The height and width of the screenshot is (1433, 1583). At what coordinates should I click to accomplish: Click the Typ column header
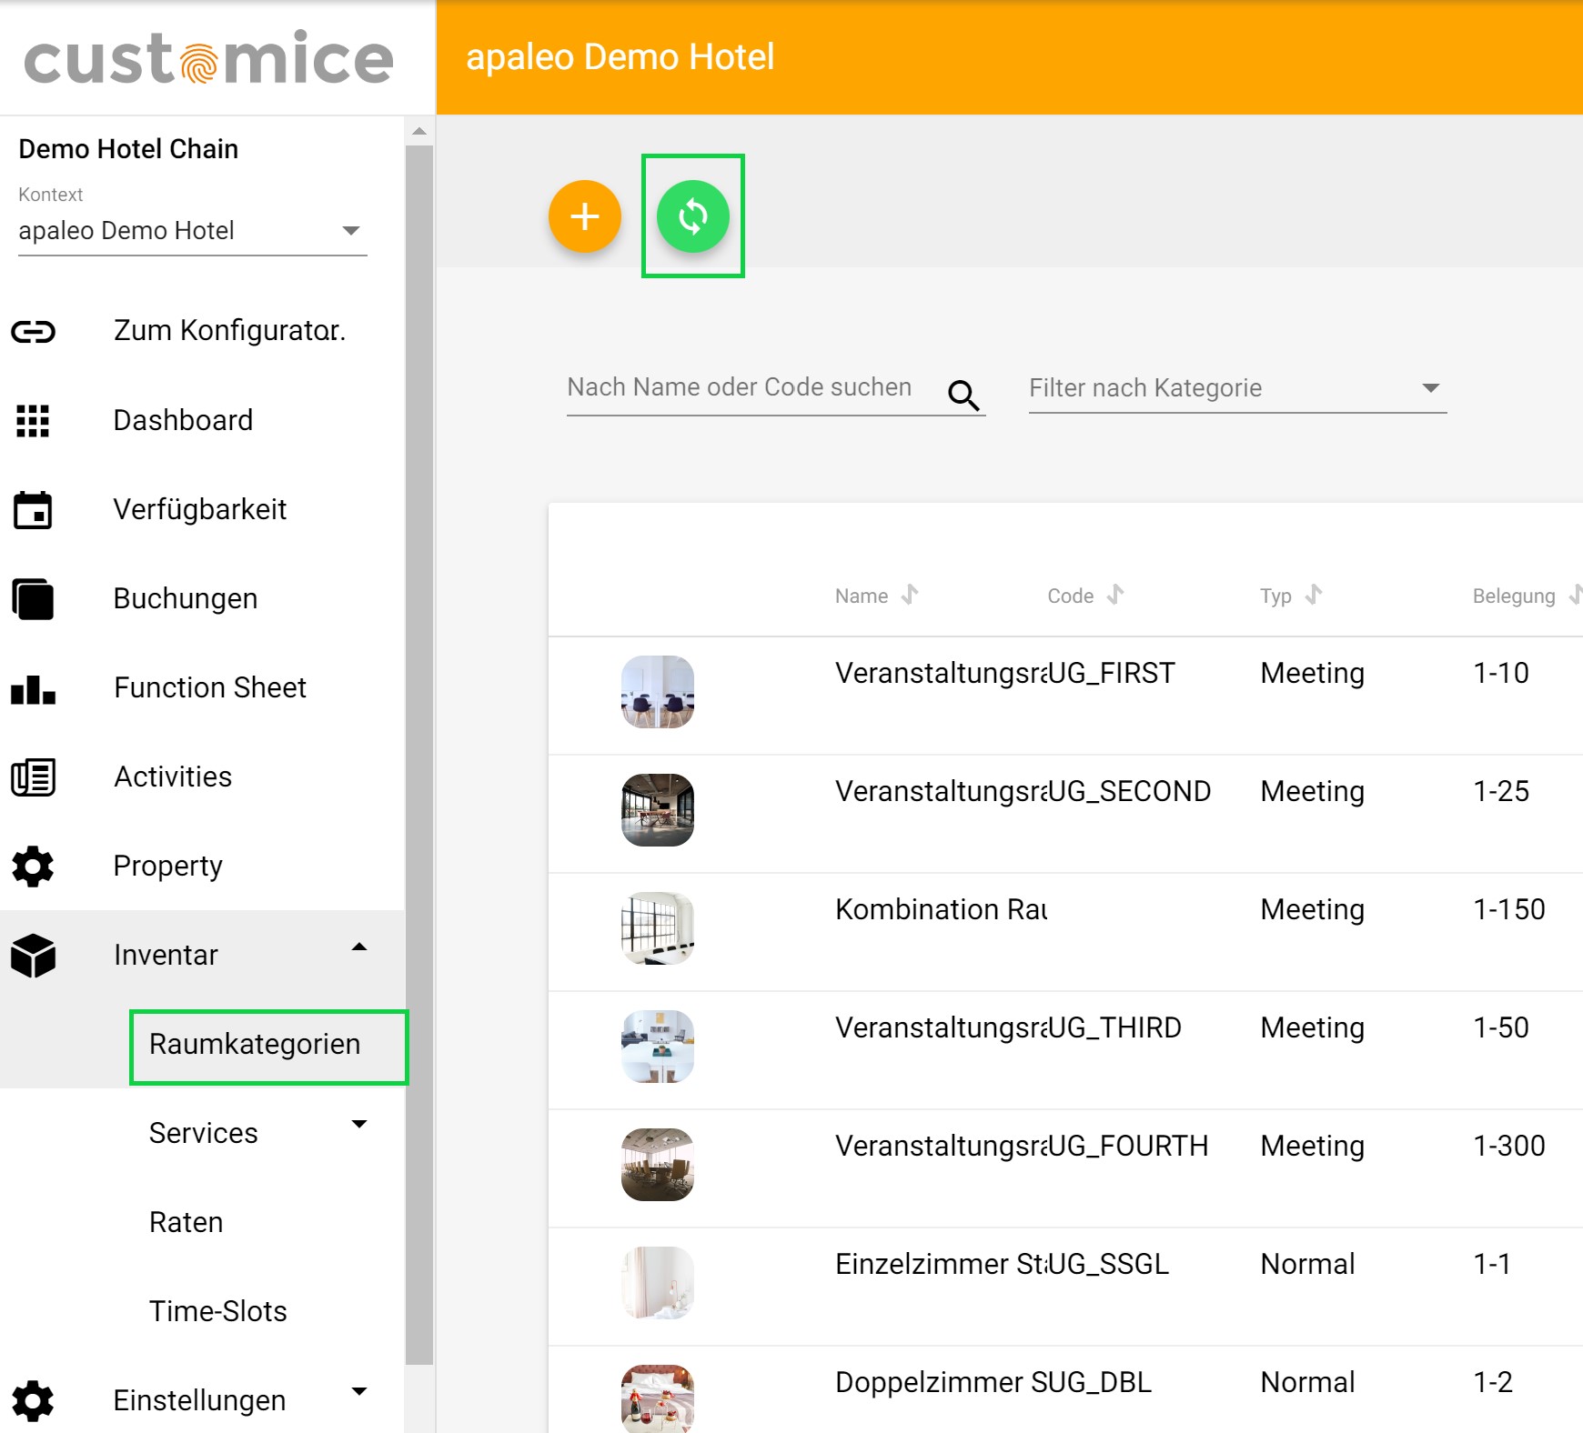[1275, 596]
